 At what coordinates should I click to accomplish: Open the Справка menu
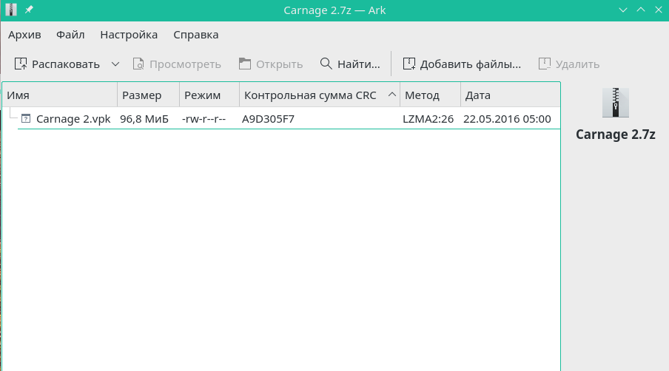point(196,35)
